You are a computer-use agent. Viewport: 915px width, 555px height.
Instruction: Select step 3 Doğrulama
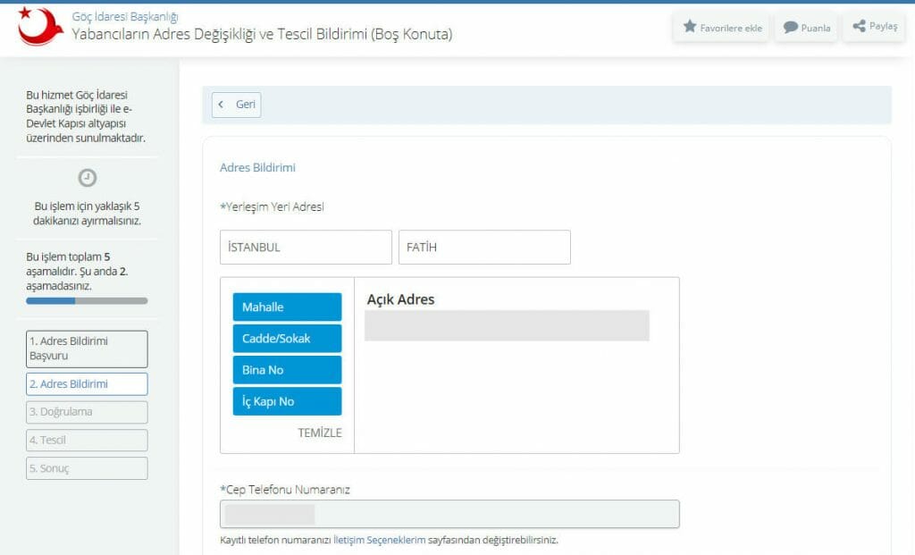[x=87, y=412]
